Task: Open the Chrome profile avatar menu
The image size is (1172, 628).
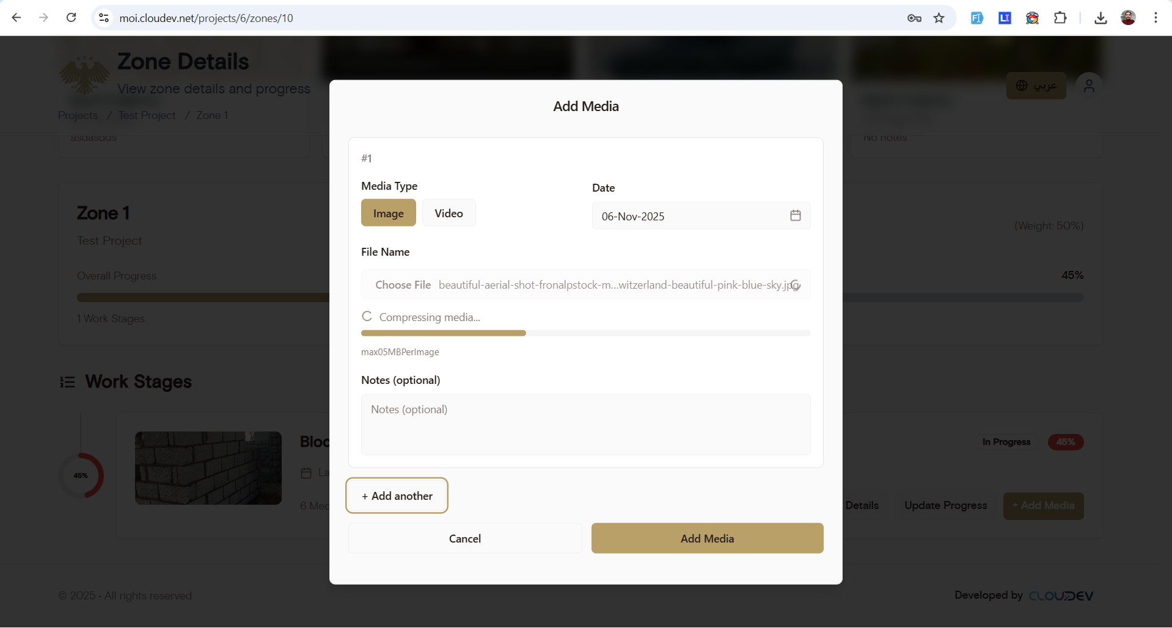Action: click(1128, 18)
